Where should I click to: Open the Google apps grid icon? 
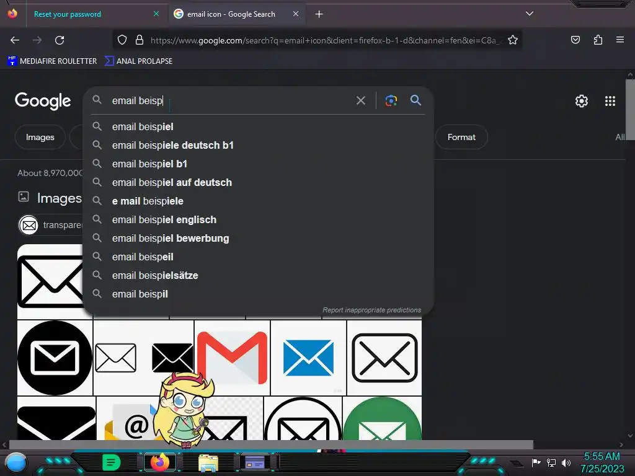(610, 101)
